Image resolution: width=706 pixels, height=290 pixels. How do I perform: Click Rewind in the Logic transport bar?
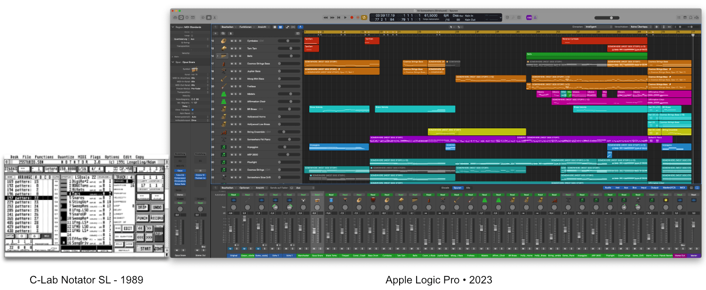point(326,17)
